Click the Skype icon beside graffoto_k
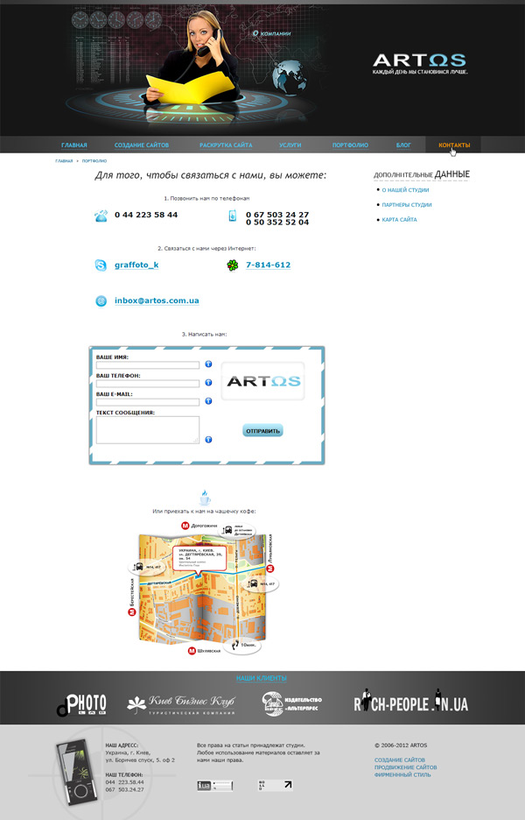Screen dimensions: 525x820 tap(101, 265)
